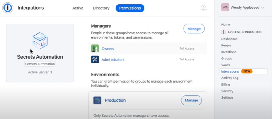272x119 pixels.
Task: Click the 1Password logo icon
Action: point(8,8)
